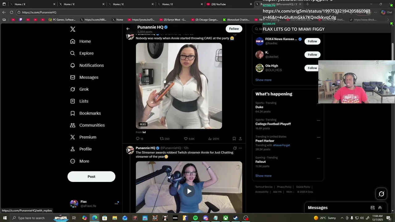395x222 pixels.
Task: Repost the post with 250 reposts
Action: [164, 139]
